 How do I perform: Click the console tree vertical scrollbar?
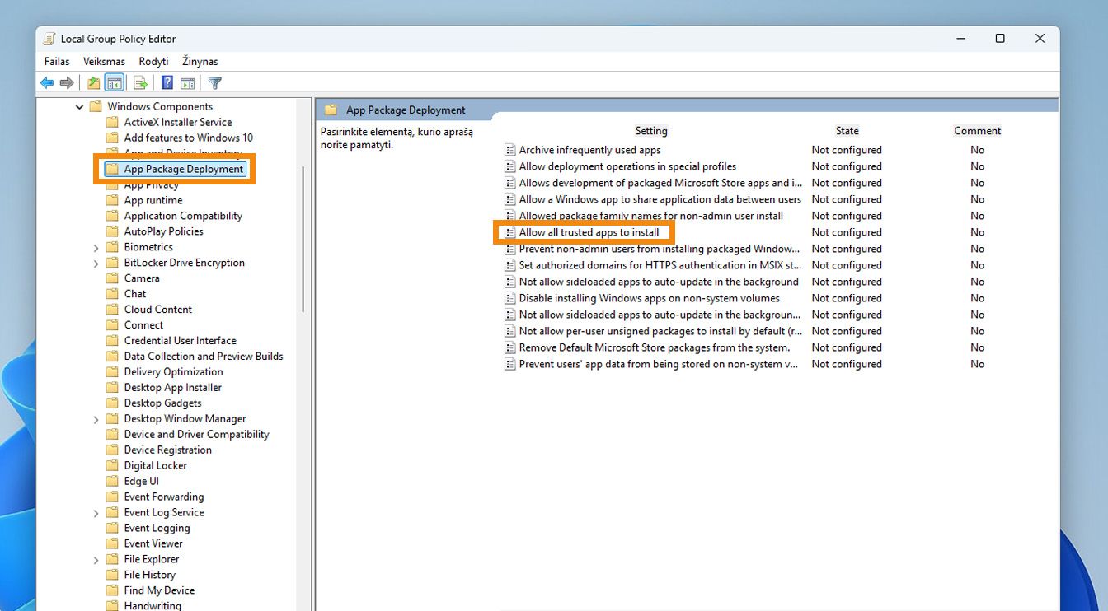[x=304, y=239]
